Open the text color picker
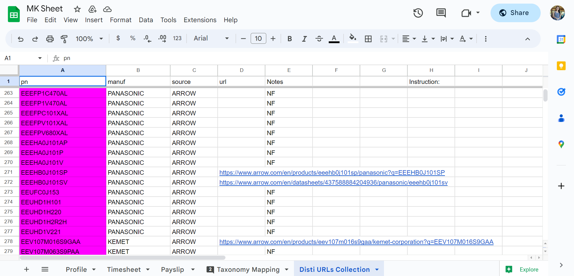 tap(334, 39)
